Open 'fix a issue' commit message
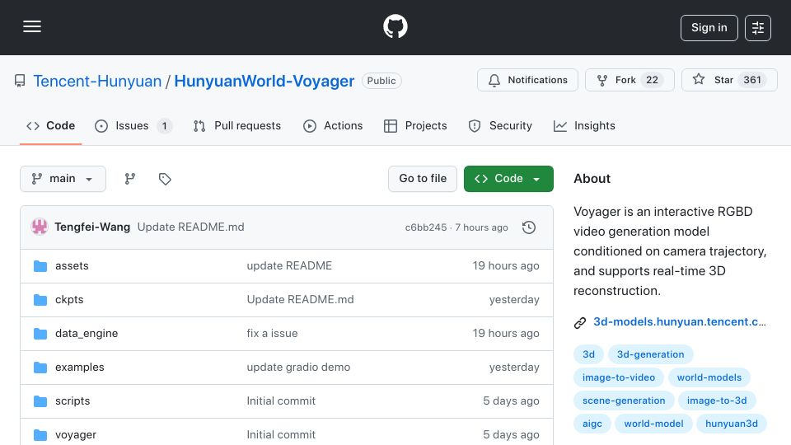This screenshot has width=791, height=445. pos(272,334)
